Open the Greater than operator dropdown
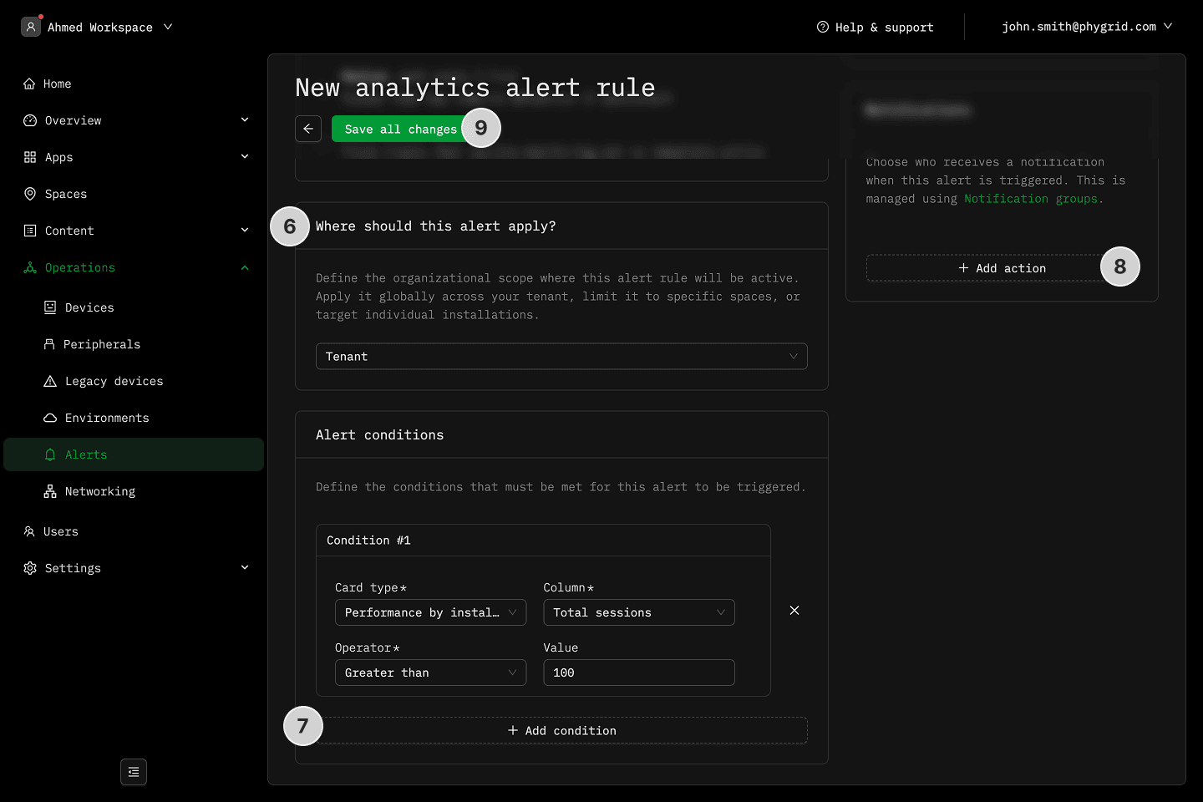1203x802 pixels. (x=430, y=673)
